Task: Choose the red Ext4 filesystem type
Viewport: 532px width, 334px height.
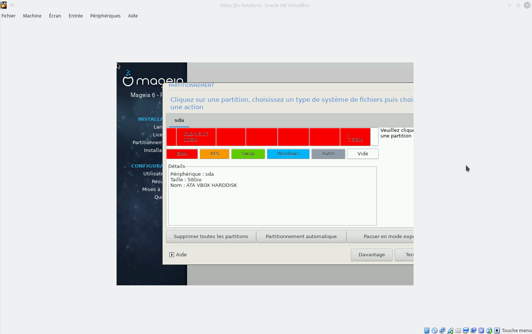Action: click(182, 154)
